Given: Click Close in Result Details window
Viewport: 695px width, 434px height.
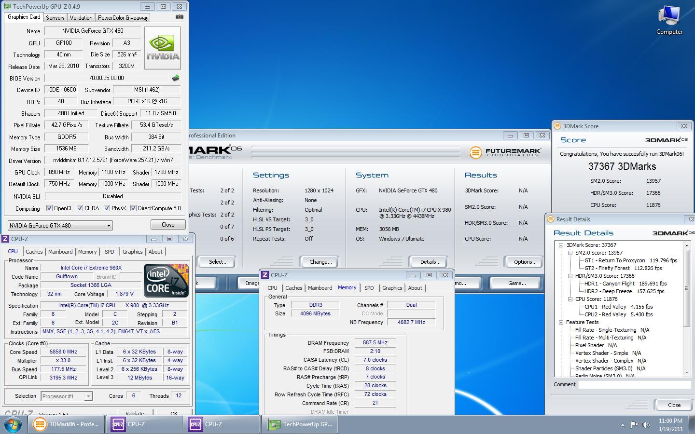Looking at the screenshot, I should 674,405.
